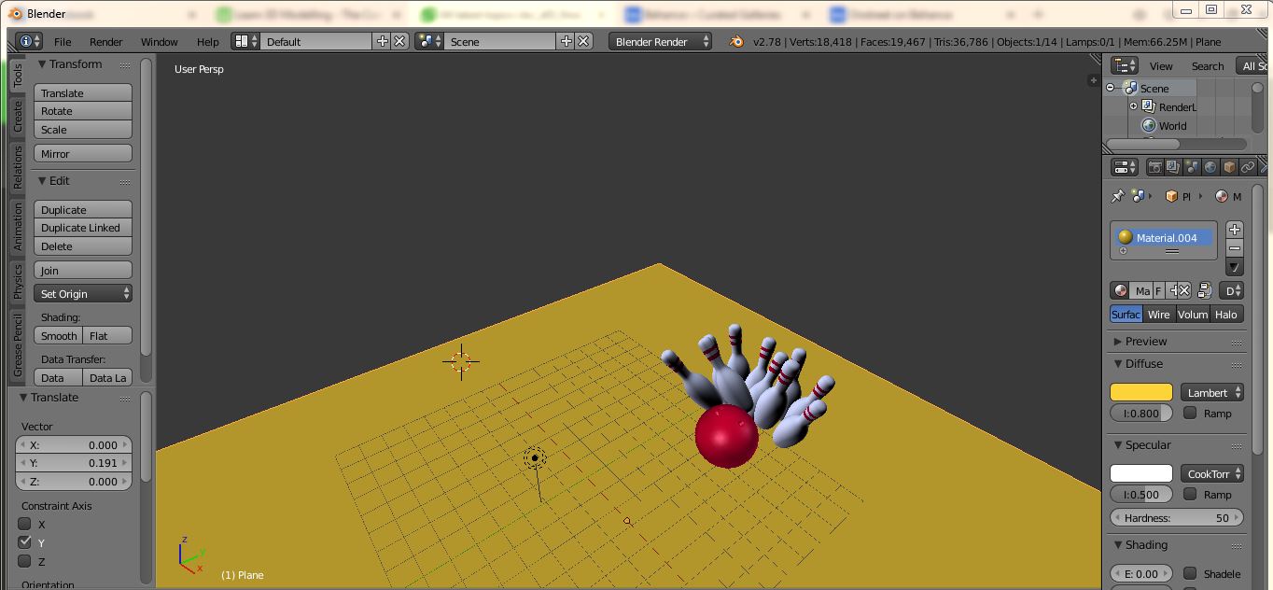Open the Set Origin dropdown

point(83,294)
